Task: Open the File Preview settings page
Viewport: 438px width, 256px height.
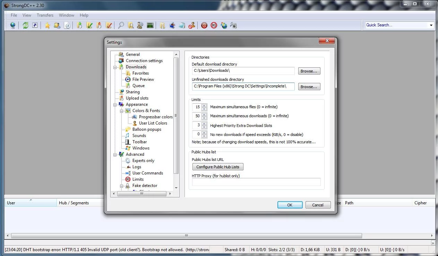Action: 143,79
